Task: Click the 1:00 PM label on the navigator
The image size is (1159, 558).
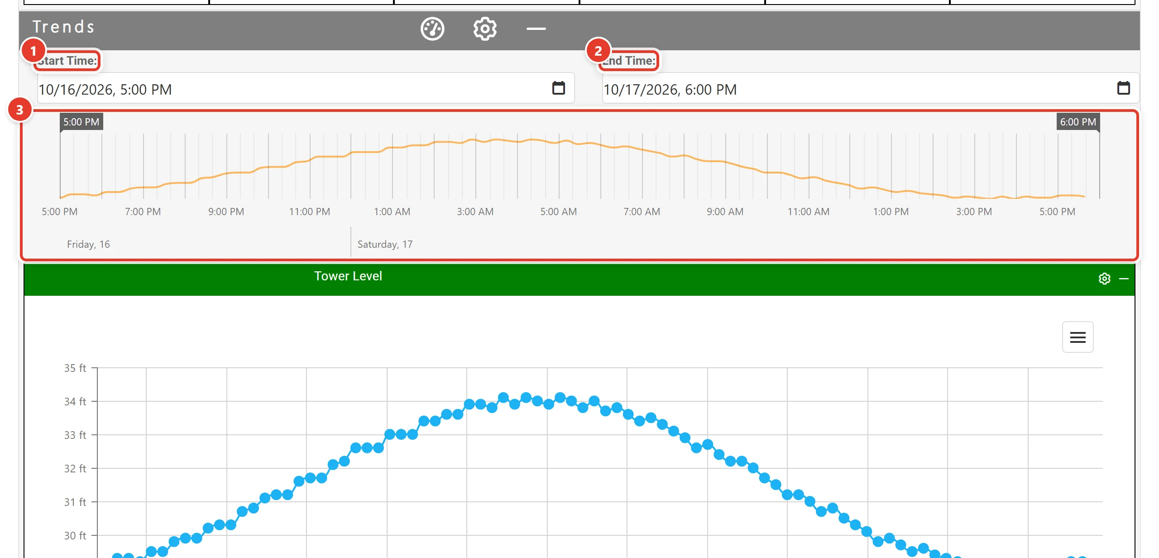Action: click(891, 212)
